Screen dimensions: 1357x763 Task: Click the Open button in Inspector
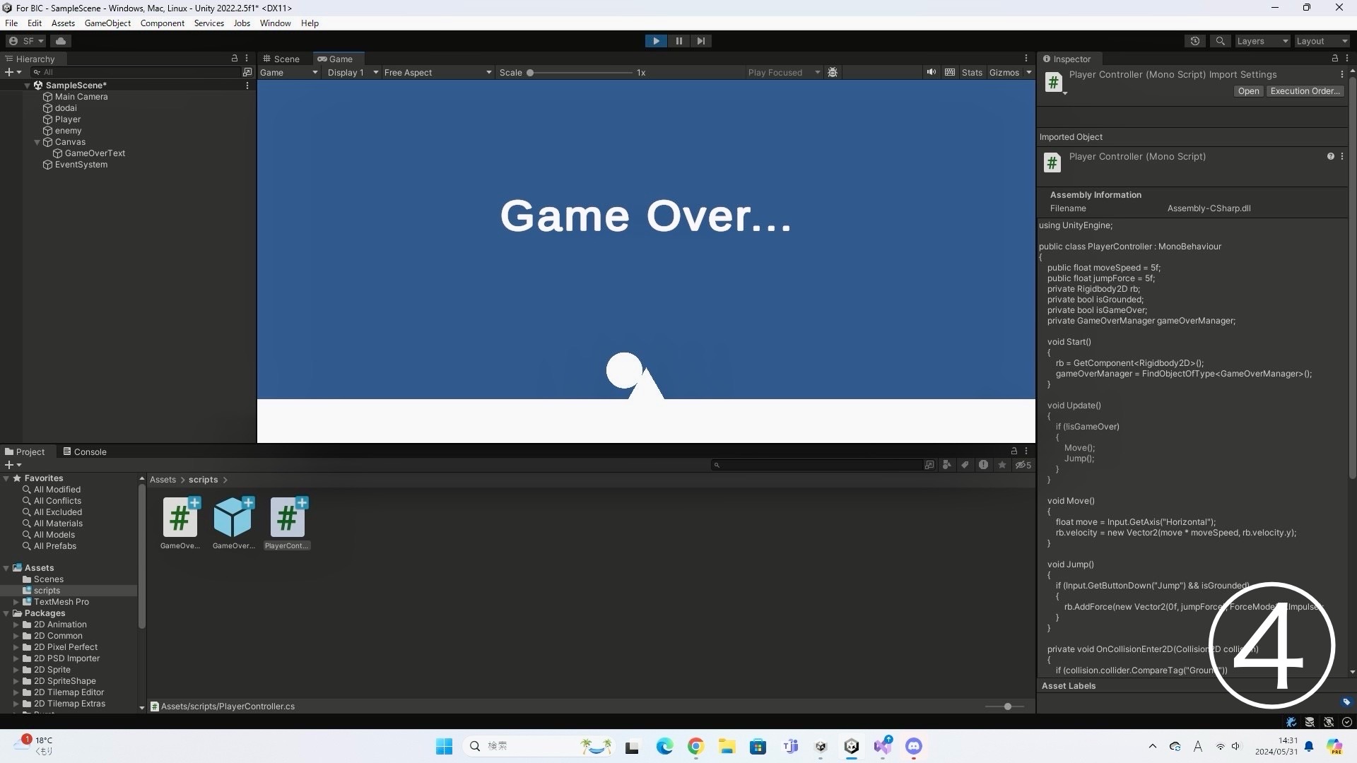pos(1248,91)
